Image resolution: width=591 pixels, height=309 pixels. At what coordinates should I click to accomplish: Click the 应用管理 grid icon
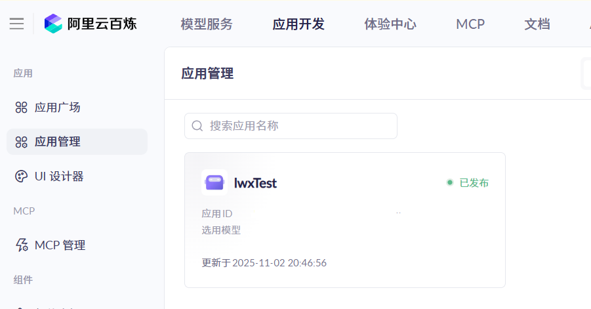[x=21, y=142]
